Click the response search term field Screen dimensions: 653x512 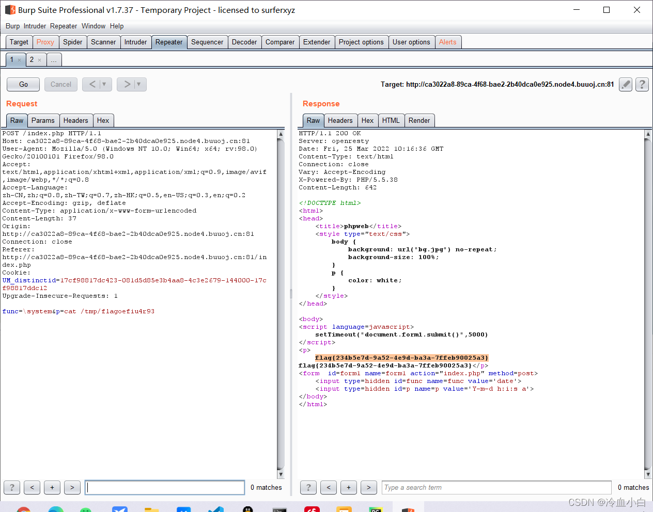point(497,487)
